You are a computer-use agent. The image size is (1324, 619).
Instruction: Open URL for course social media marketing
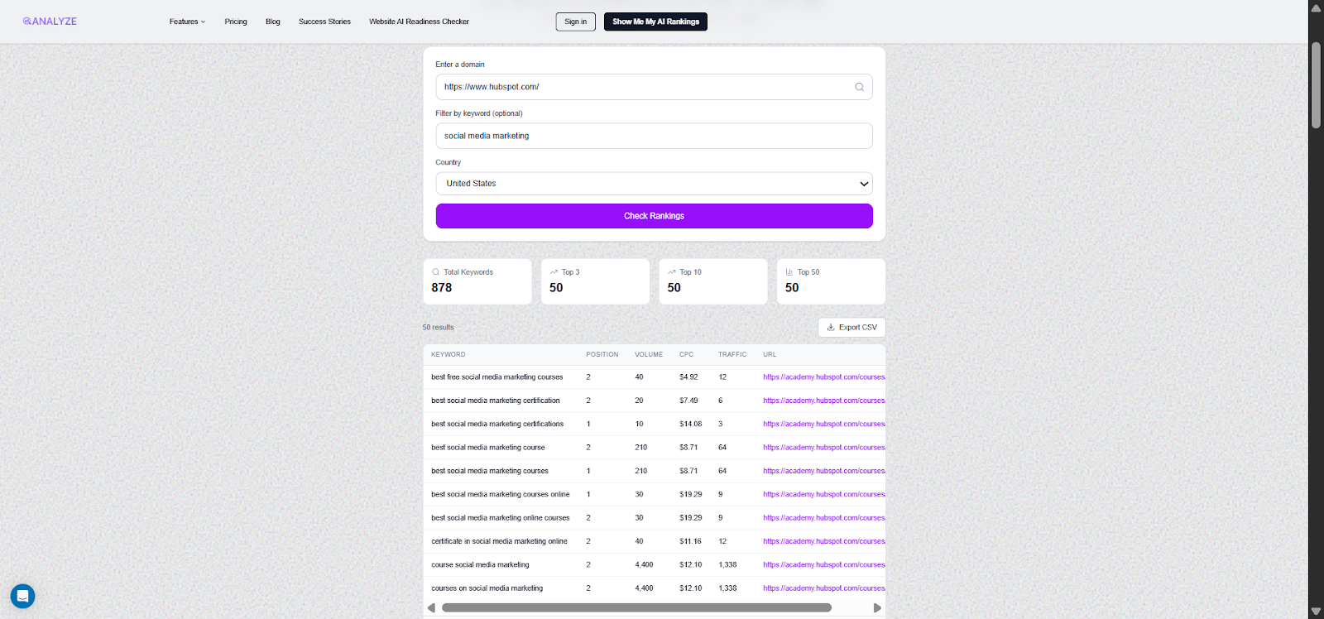[x=824, y=565]
